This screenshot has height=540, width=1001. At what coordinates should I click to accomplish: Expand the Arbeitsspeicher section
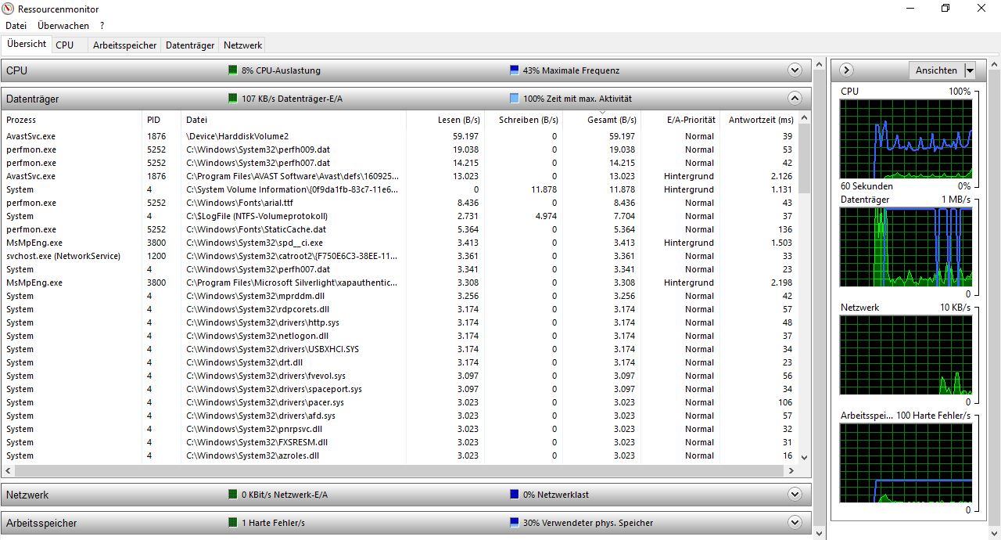[795, 523]
